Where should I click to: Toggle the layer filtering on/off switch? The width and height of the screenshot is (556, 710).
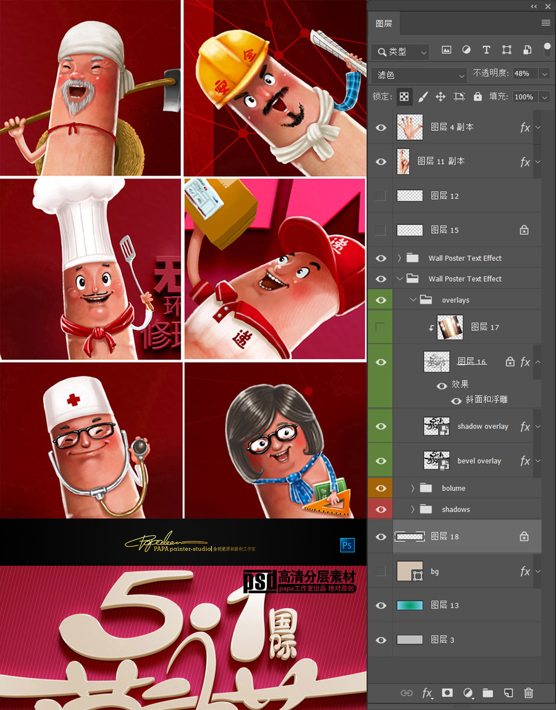tap(547, 50)
